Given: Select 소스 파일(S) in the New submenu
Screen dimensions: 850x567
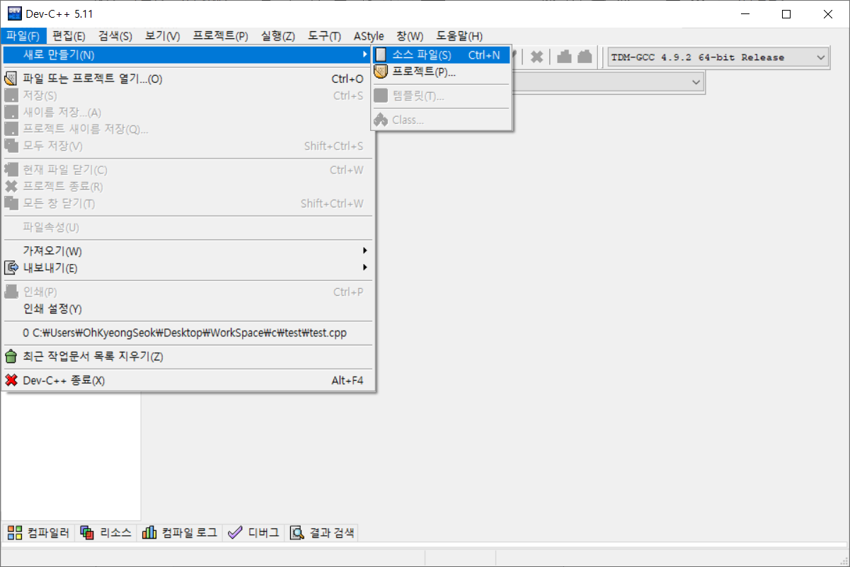Looking at the screenshot, I should tap(441, 55).
